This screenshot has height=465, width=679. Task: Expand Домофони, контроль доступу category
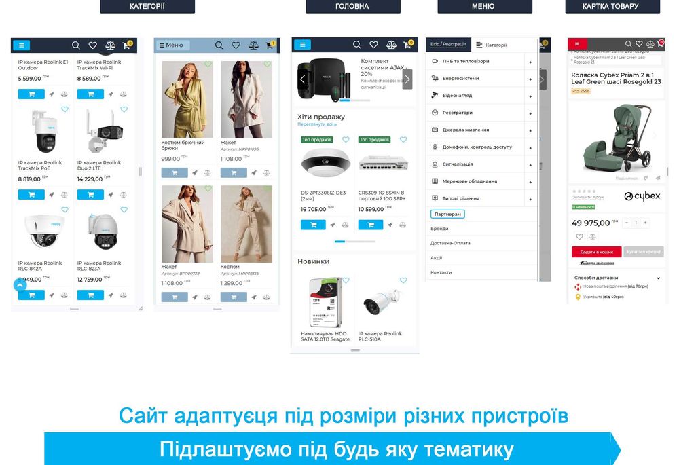(530, 148)
